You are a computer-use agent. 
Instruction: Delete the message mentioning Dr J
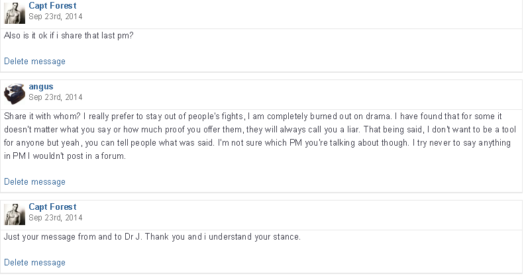[x=34, y=263]
